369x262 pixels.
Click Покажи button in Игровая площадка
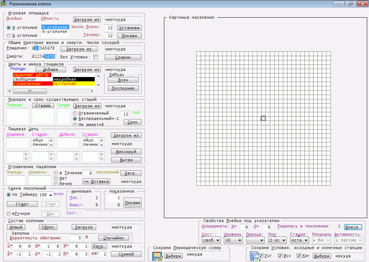pos(129,36)
